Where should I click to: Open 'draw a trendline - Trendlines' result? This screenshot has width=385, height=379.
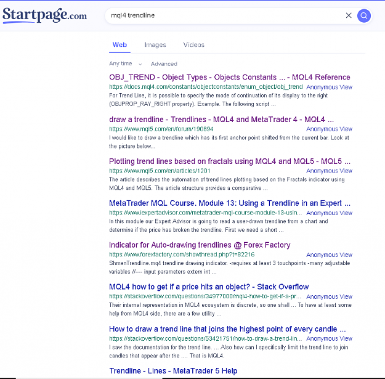click(x=221, y=120)
